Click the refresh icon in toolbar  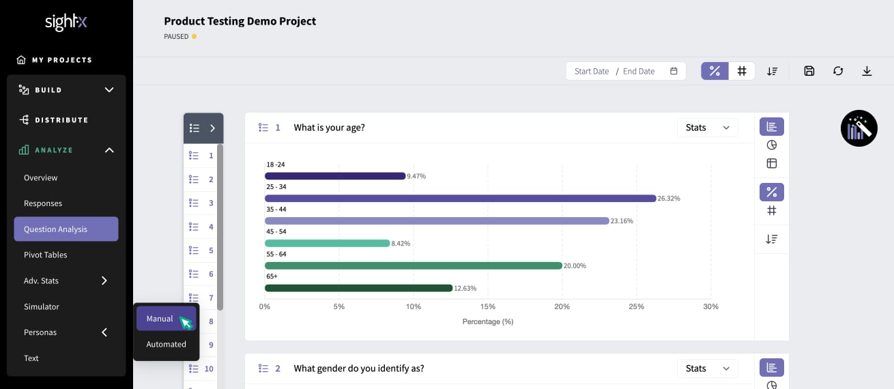838,71
